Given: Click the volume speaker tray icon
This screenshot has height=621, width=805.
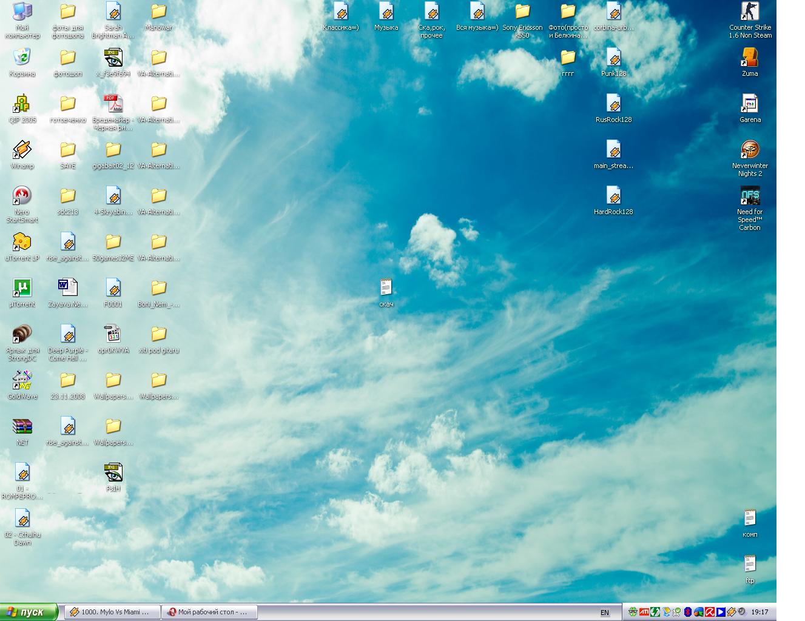Looking at the screenshot, I should pyautogui.click(x=742, y=612).
